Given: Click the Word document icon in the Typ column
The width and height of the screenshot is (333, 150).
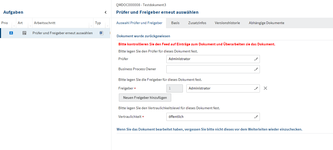Looking at the screenshot, I should (x=102, y=33).
